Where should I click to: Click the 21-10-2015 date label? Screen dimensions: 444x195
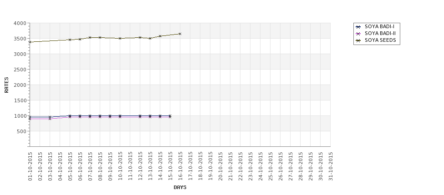tap(230, 166)
